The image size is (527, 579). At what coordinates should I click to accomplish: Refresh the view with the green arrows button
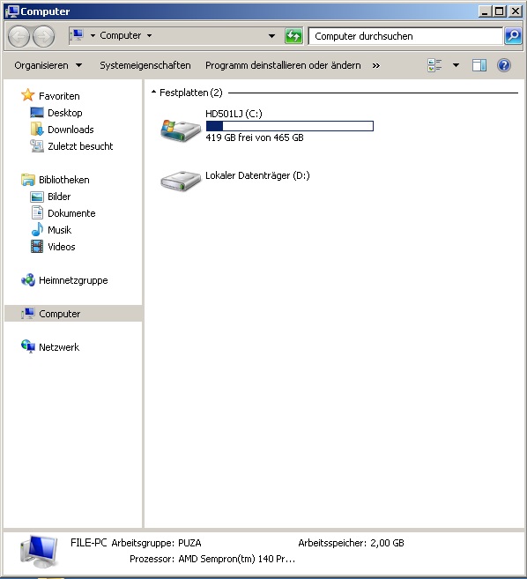294,36
